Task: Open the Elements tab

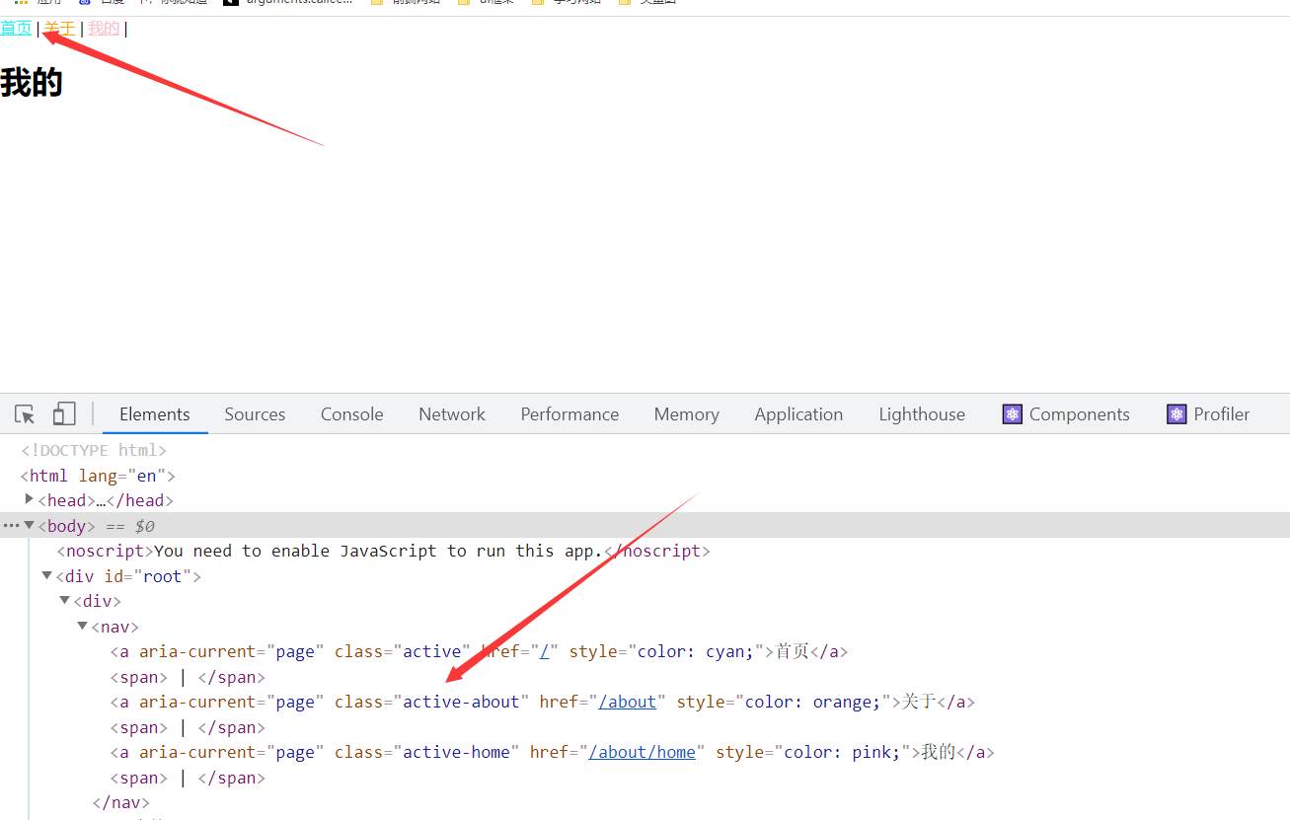Action: (155, 414)
